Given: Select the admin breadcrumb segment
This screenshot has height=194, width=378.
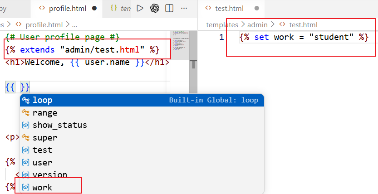Looking at the screenshot, I should [257, 24].
